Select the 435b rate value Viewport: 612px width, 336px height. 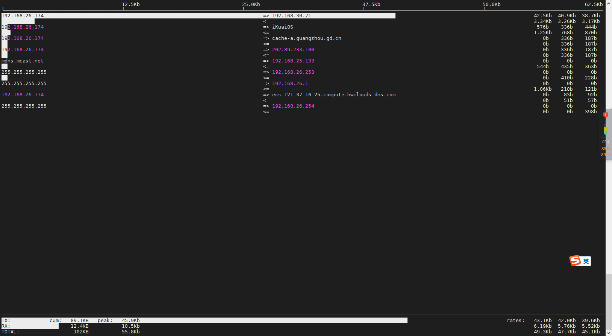567,66
